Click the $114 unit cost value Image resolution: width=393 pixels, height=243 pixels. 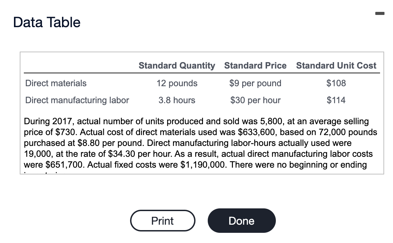(x=336, y=100)
